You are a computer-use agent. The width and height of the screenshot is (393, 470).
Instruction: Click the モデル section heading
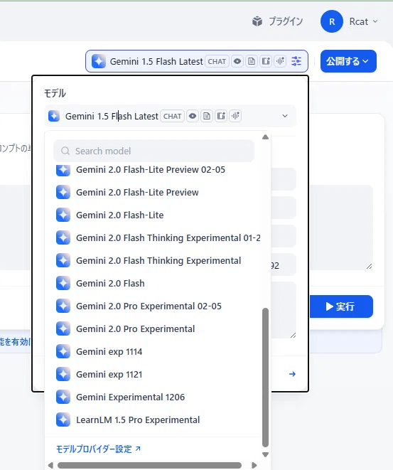click(x=55, y=93)
